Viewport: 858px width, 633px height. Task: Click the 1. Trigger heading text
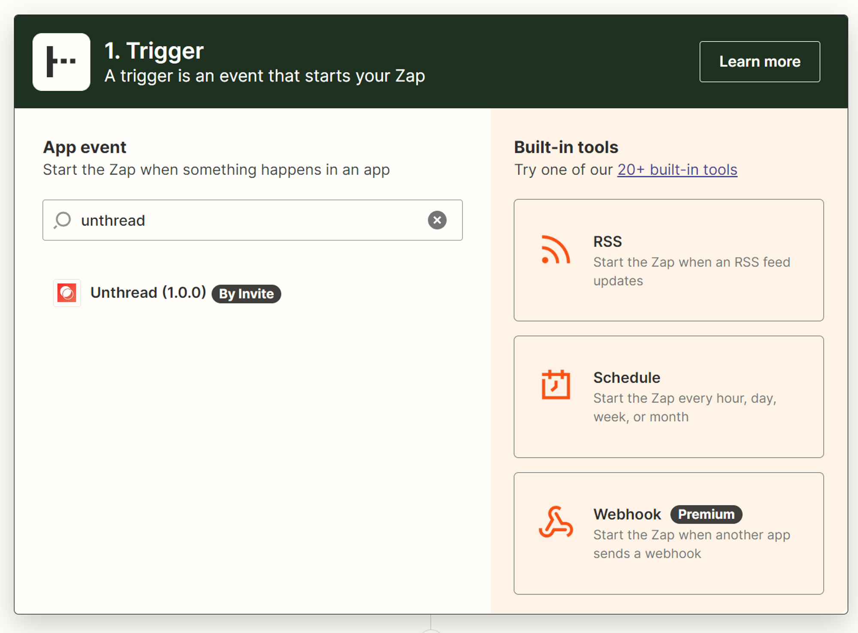point(154,51)
